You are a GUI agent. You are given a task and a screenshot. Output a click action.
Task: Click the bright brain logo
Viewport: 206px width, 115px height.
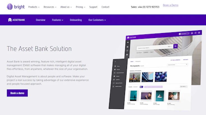[16, 6]
